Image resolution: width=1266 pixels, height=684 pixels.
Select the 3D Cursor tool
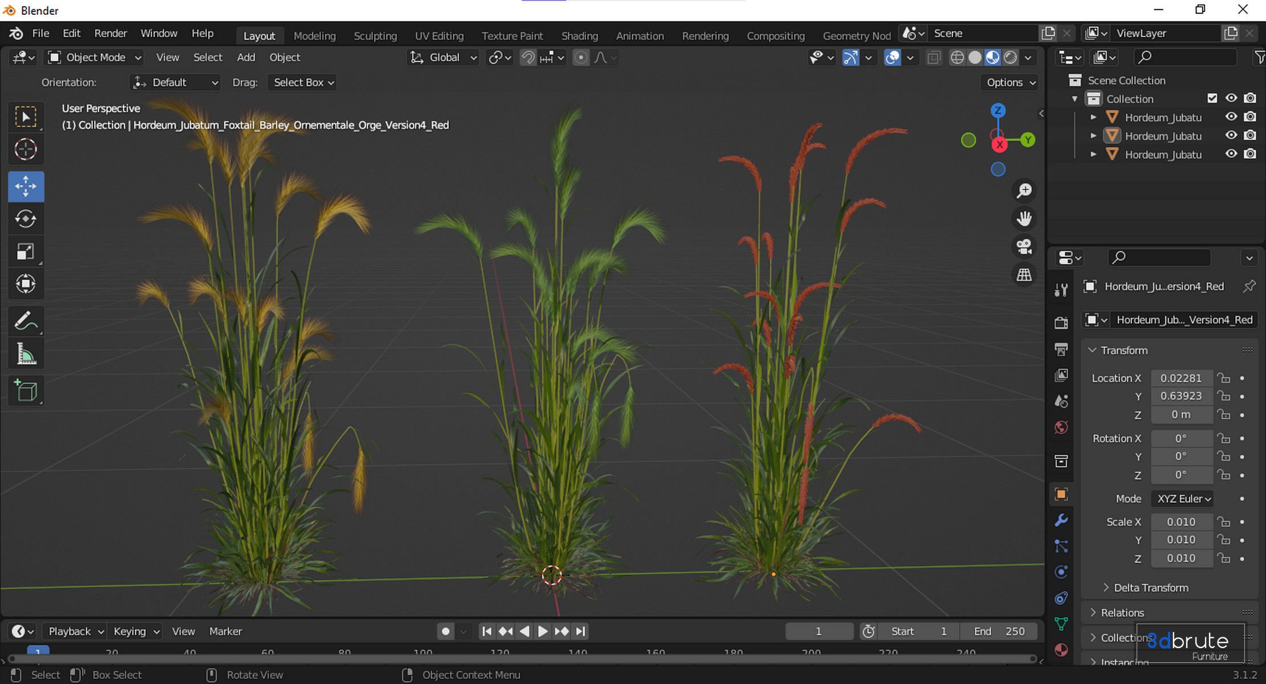[26, 149]
